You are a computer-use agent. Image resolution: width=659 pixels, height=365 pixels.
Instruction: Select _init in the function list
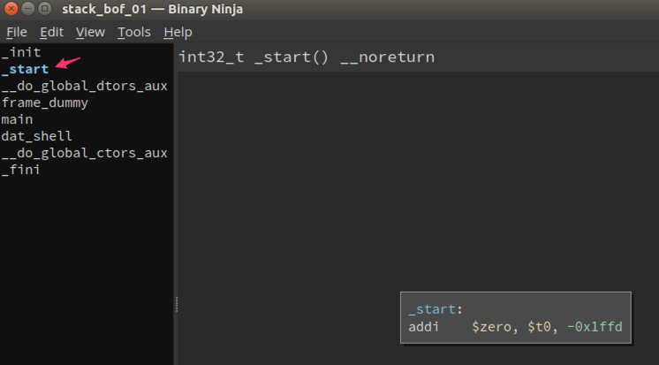coord(21,52)
